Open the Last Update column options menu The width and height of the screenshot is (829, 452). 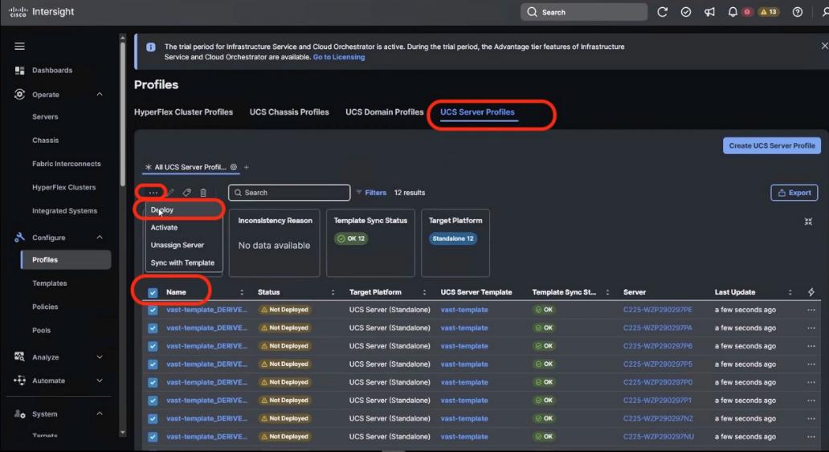point(790,291)
